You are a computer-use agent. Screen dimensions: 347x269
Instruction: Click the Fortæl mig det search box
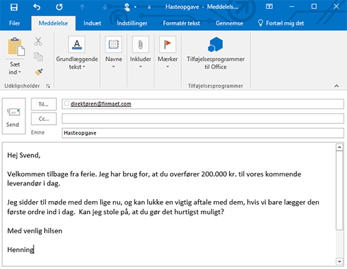(281, 23)
